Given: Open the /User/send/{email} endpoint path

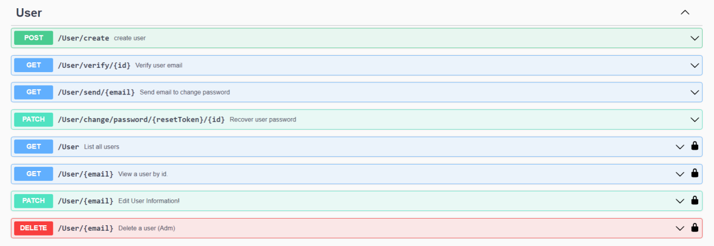Looking at the screenshot, I should [96, 92].
